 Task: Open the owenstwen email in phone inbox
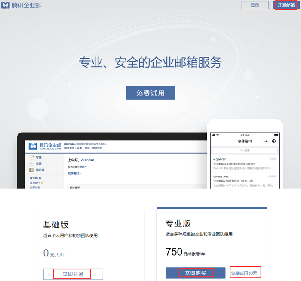(245, 181)
